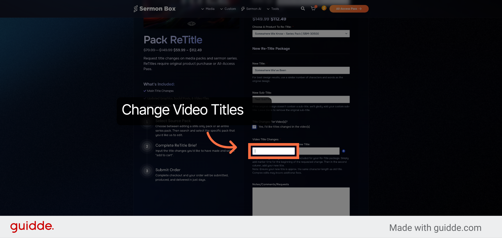Click the highlighted video title marker input
Screen dimensions: 502x238
273,151
